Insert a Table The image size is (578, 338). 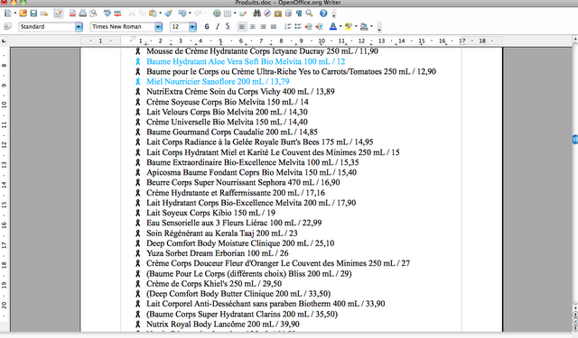(228, 14)
